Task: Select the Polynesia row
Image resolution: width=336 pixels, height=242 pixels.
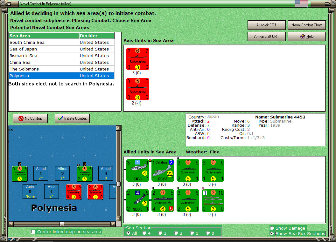Action: coord(62,76)
